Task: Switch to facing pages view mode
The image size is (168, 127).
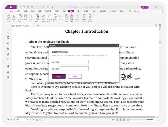Action: [x=124, y=120]
